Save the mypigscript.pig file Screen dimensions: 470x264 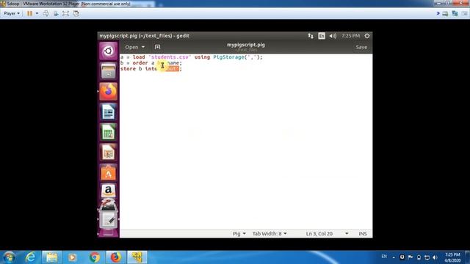tap(361, 47)
